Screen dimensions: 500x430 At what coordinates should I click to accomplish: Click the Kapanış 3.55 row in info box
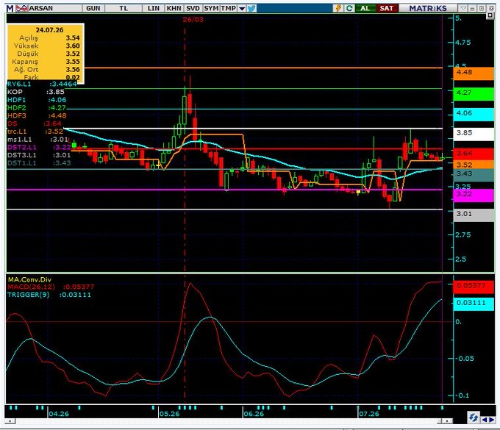click(46, 62)
